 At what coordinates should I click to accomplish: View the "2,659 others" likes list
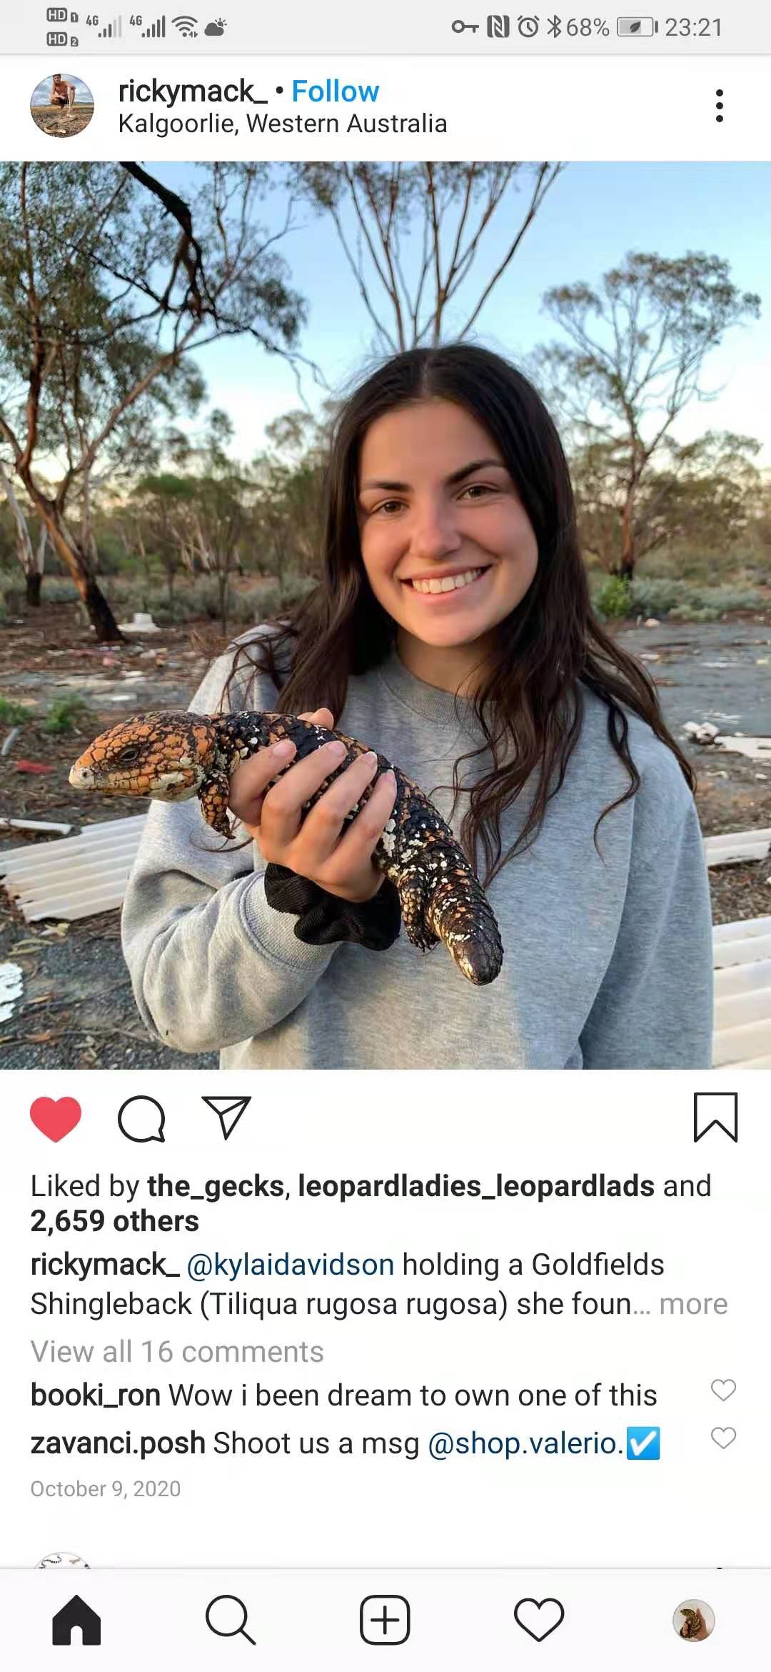point(114,1221)
